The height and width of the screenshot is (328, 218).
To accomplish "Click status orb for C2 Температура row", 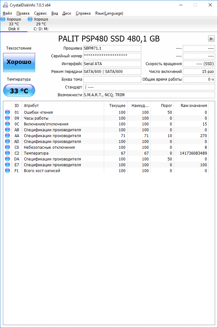I will pyautogui.click(x=7, y=153).
